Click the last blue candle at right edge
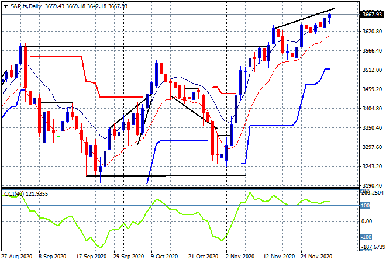This screenshot has height=263, width=386. pyautogui.click(x=329, y=16)
